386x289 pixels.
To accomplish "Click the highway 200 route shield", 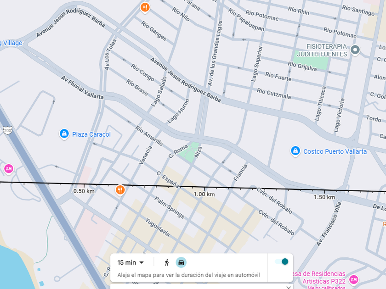I will [x=7, y=130].
